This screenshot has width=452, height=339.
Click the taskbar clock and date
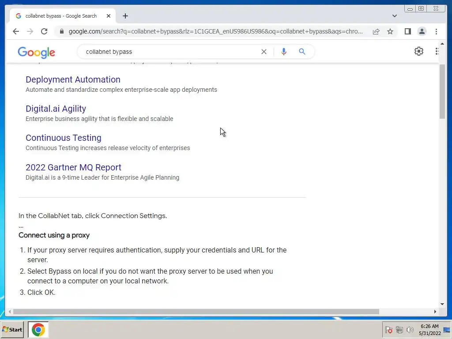point(429,330)
